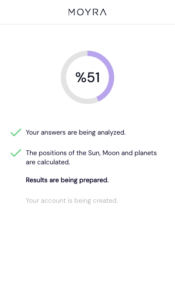Click the green checkmark beside answers analyzed
This screenshot has width=175, height=302.
16,132
